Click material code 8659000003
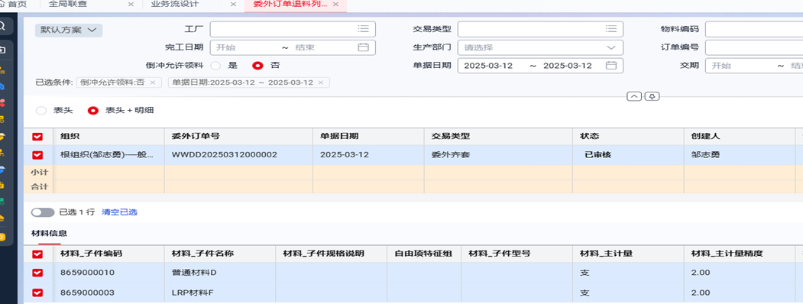Image resolution: width=803 pixels, height=304 pixels. coord(87,293)
